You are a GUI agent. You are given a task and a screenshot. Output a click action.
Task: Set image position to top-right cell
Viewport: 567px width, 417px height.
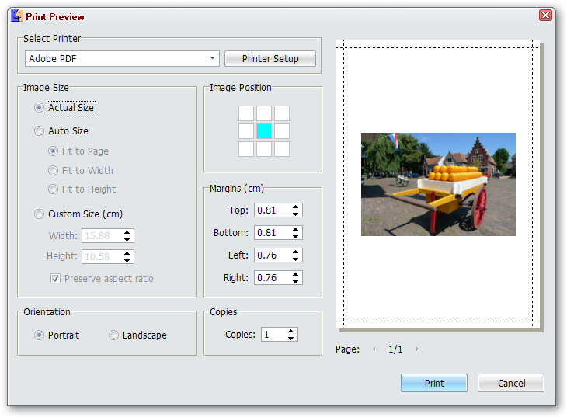click(282, 113)
